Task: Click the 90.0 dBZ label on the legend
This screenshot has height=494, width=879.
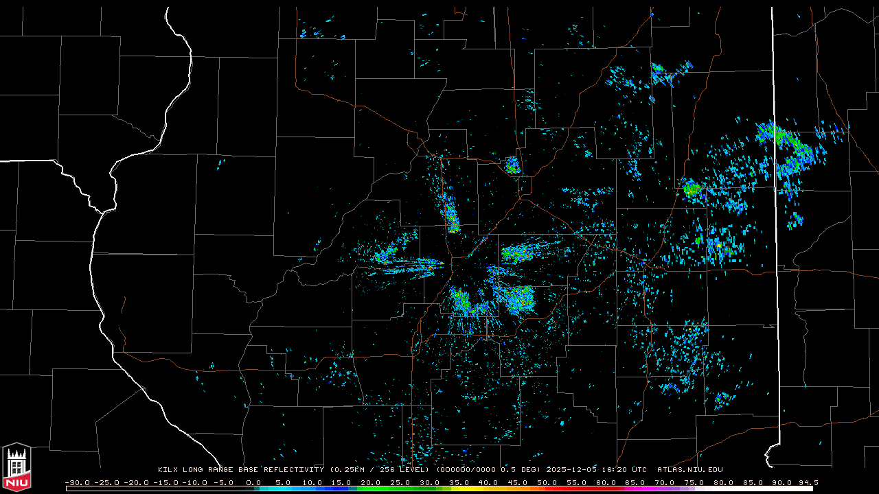Action: pos(783,482)
